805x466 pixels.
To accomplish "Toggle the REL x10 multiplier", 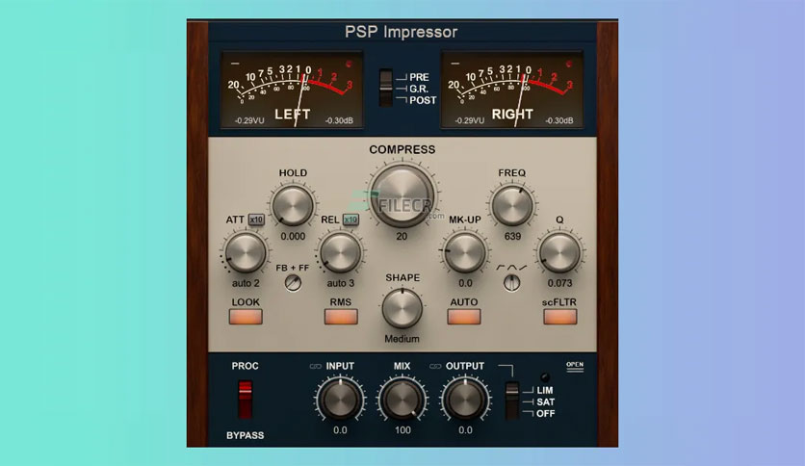I will [x=351, y=220].
